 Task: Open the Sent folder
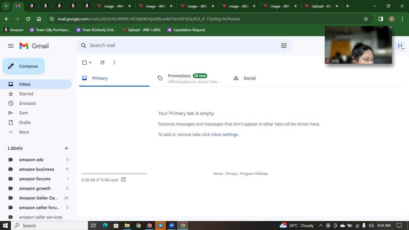pyautogui.click(x=36, y=113)
